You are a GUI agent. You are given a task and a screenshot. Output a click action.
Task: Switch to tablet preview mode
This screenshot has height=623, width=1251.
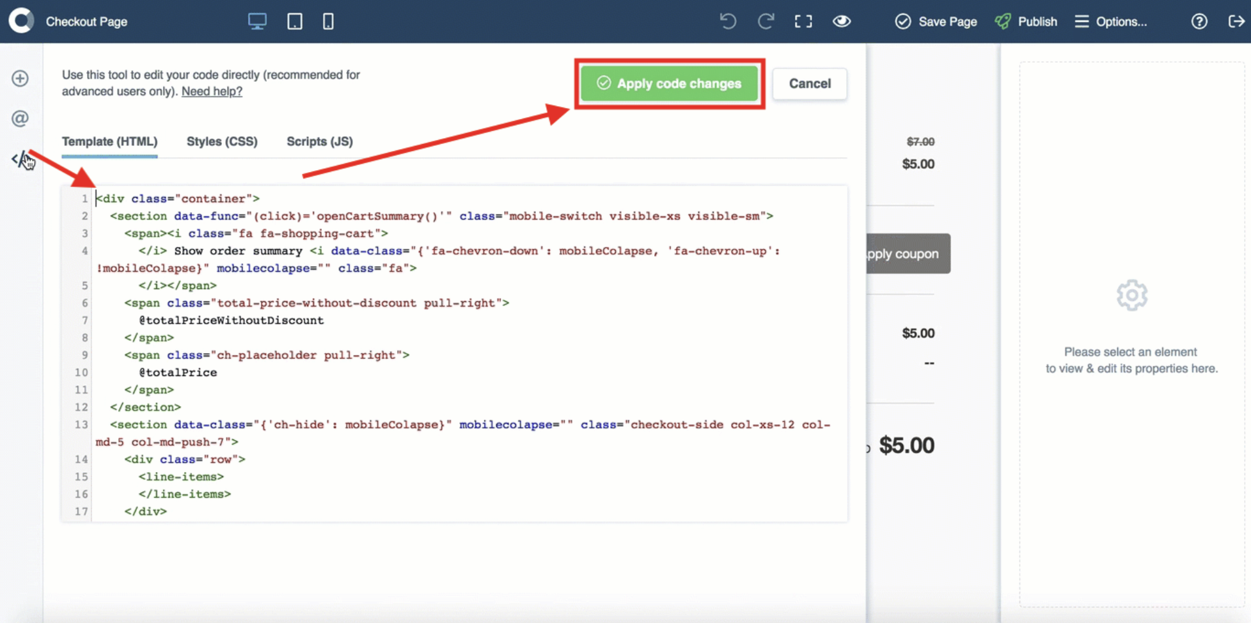[295, 21]
